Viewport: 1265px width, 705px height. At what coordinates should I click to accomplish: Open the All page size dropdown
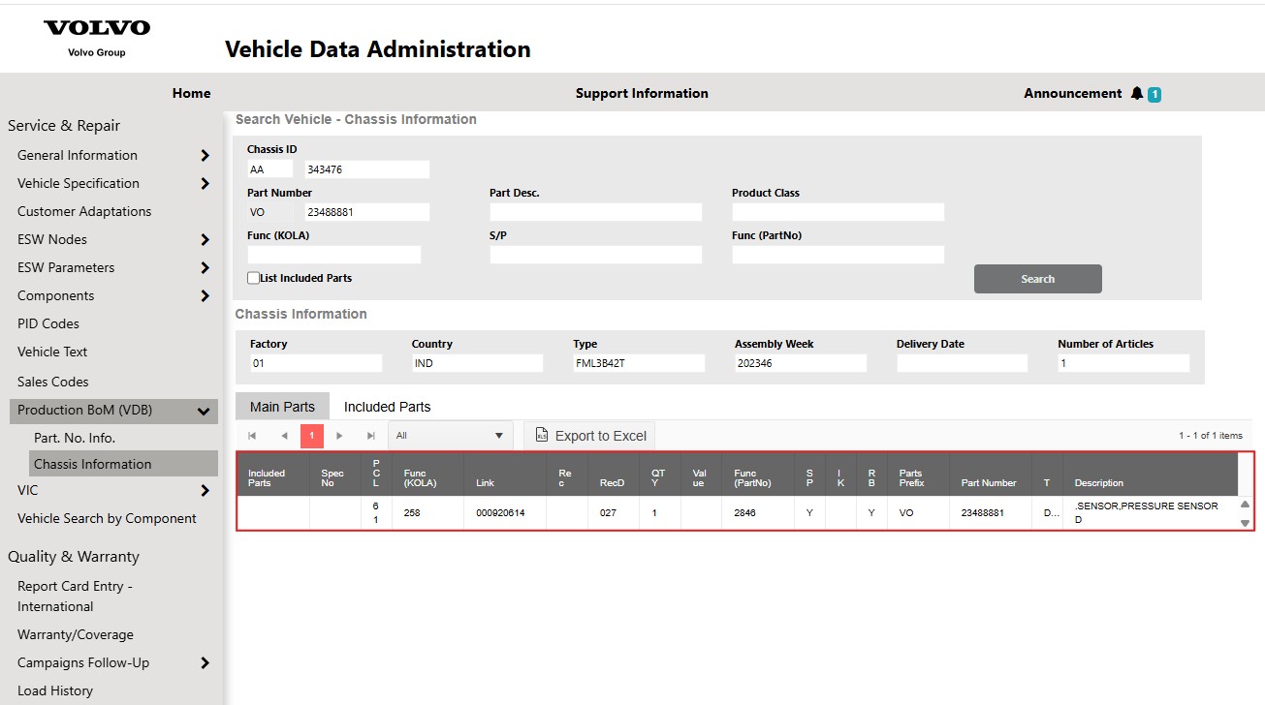click(451, 436)
